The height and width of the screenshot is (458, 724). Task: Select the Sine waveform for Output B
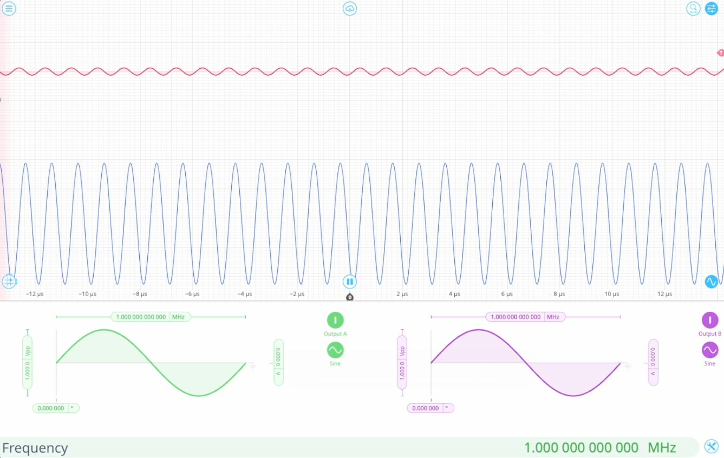point(709,350)
